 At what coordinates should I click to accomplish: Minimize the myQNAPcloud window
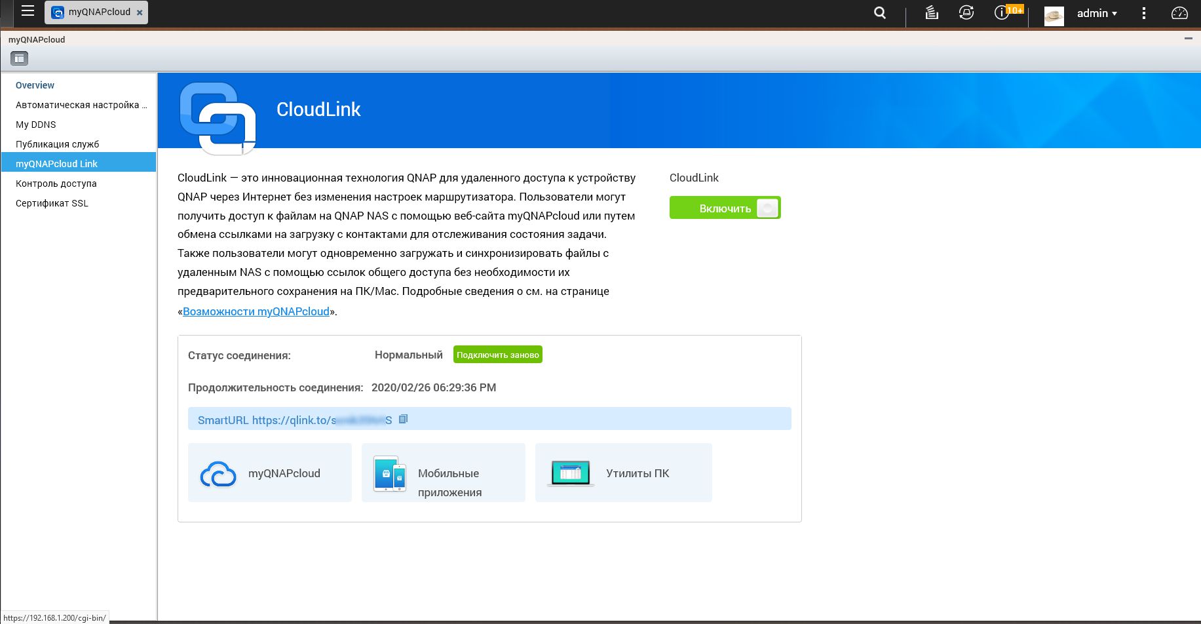click(x=1189, y=39)
